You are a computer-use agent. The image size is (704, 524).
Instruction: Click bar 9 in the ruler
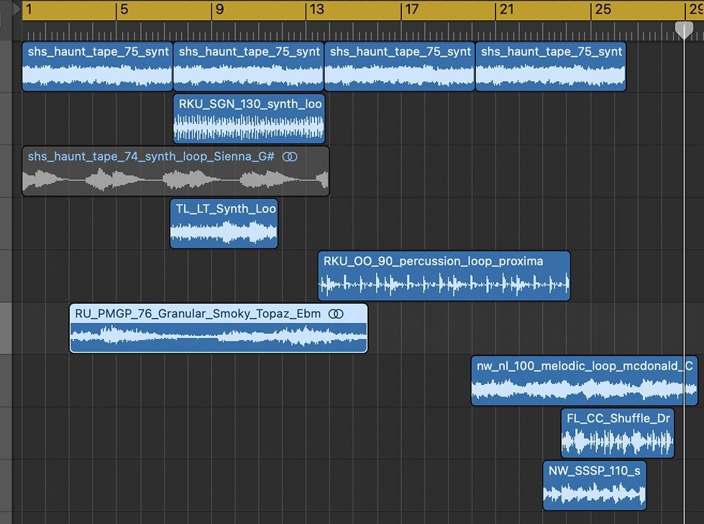click(219, 9)
